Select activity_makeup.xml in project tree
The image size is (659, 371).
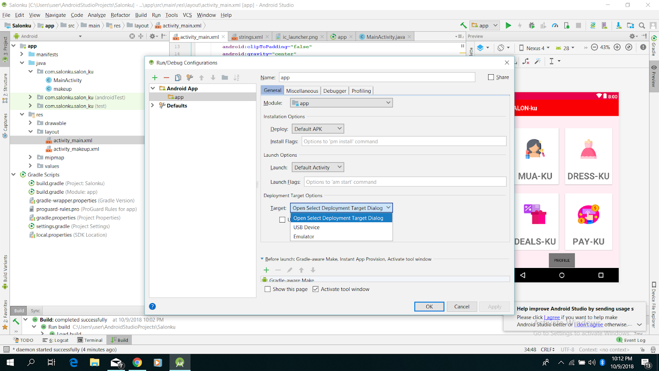click(x=76, y=149)
